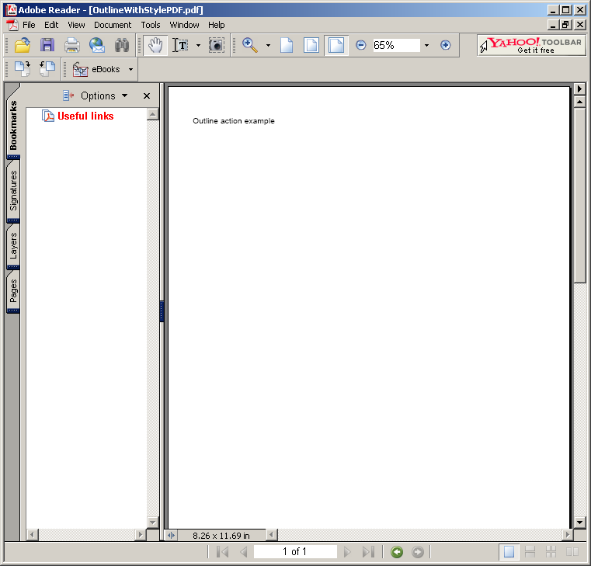Viewport: 591px width, 566px height.
Task: Open the View menu
Action: pyautogui.click(x=76, y=25)
